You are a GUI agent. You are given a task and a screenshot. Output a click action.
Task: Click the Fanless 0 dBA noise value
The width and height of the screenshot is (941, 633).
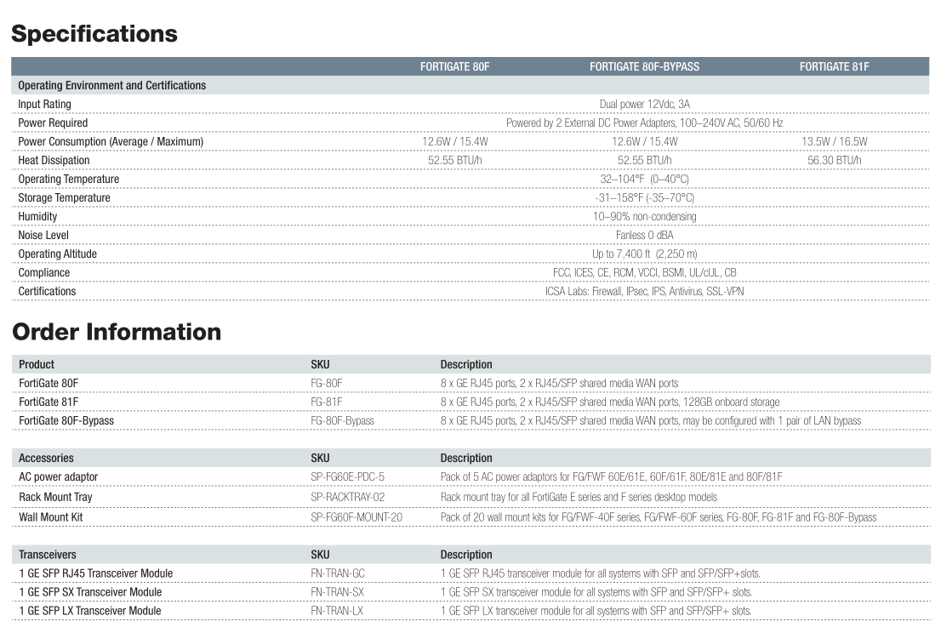[x=644, y=235]
